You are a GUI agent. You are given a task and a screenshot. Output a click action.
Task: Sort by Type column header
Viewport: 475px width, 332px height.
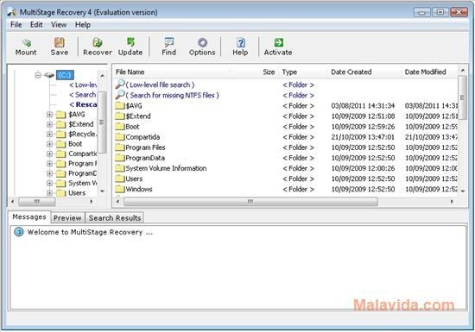click(x=304, y=72)
